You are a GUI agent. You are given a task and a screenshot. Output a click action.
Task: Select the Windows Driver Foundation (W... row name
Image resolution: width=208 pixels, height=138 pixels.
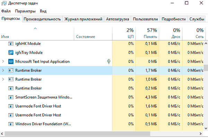coord(43,124)
